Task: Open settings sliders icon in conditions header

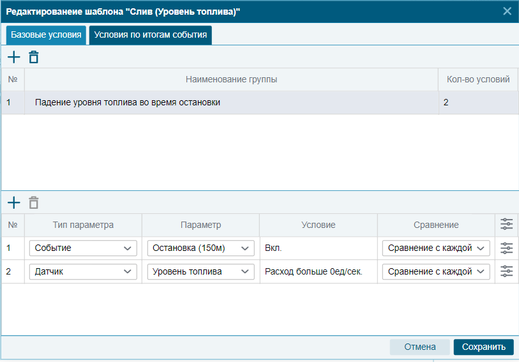Action: pyautogui.click(x=506, y=224)
